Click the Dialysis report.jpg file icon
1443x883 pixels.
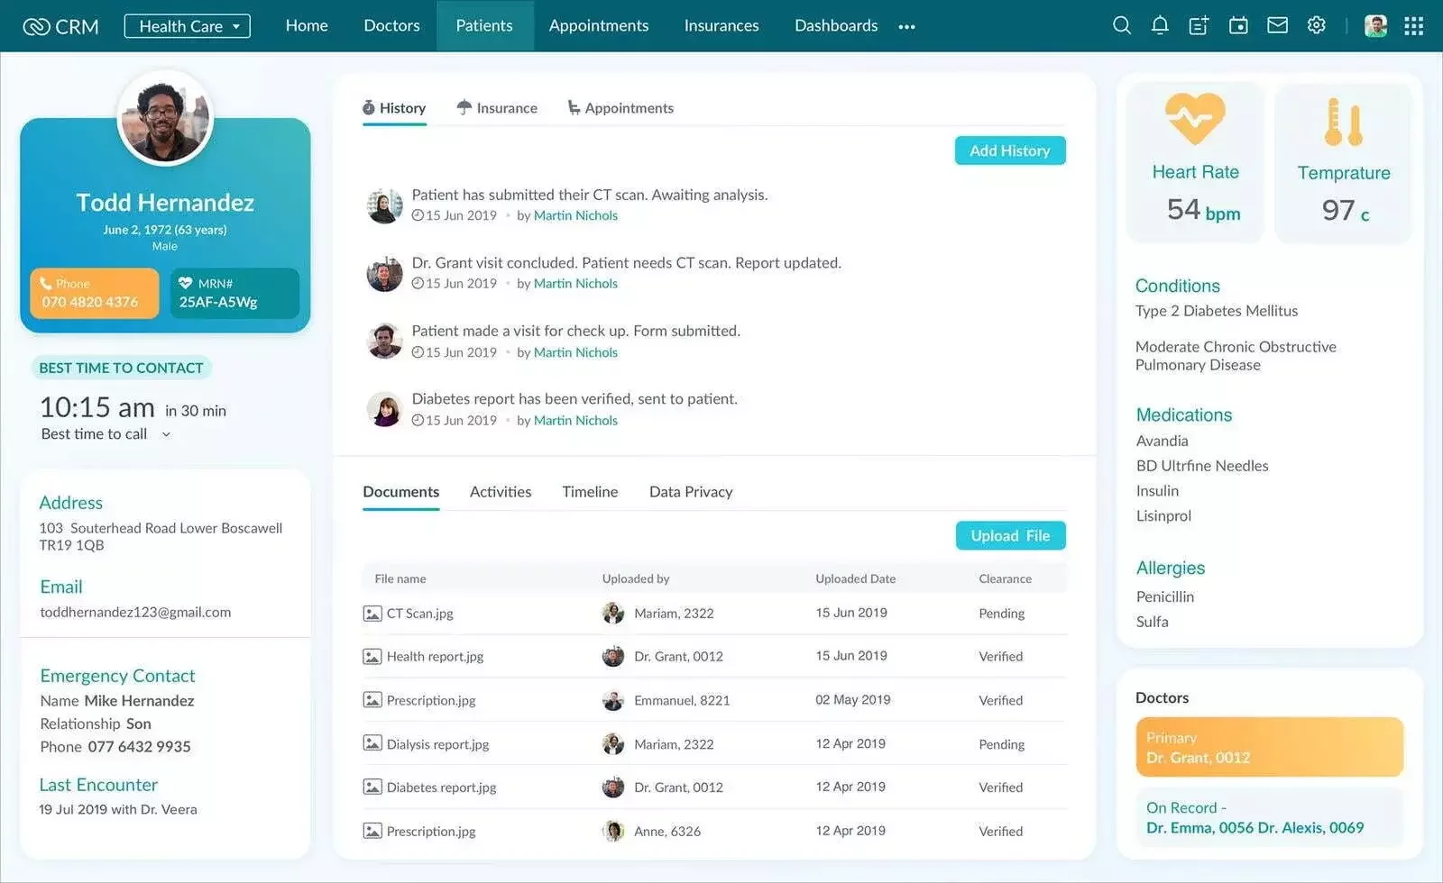click(x=372, y=743)
